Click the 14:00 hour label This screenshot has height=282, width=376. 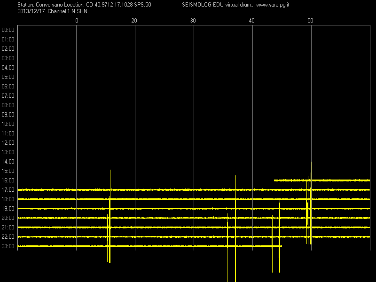click(x=8, y=162)
